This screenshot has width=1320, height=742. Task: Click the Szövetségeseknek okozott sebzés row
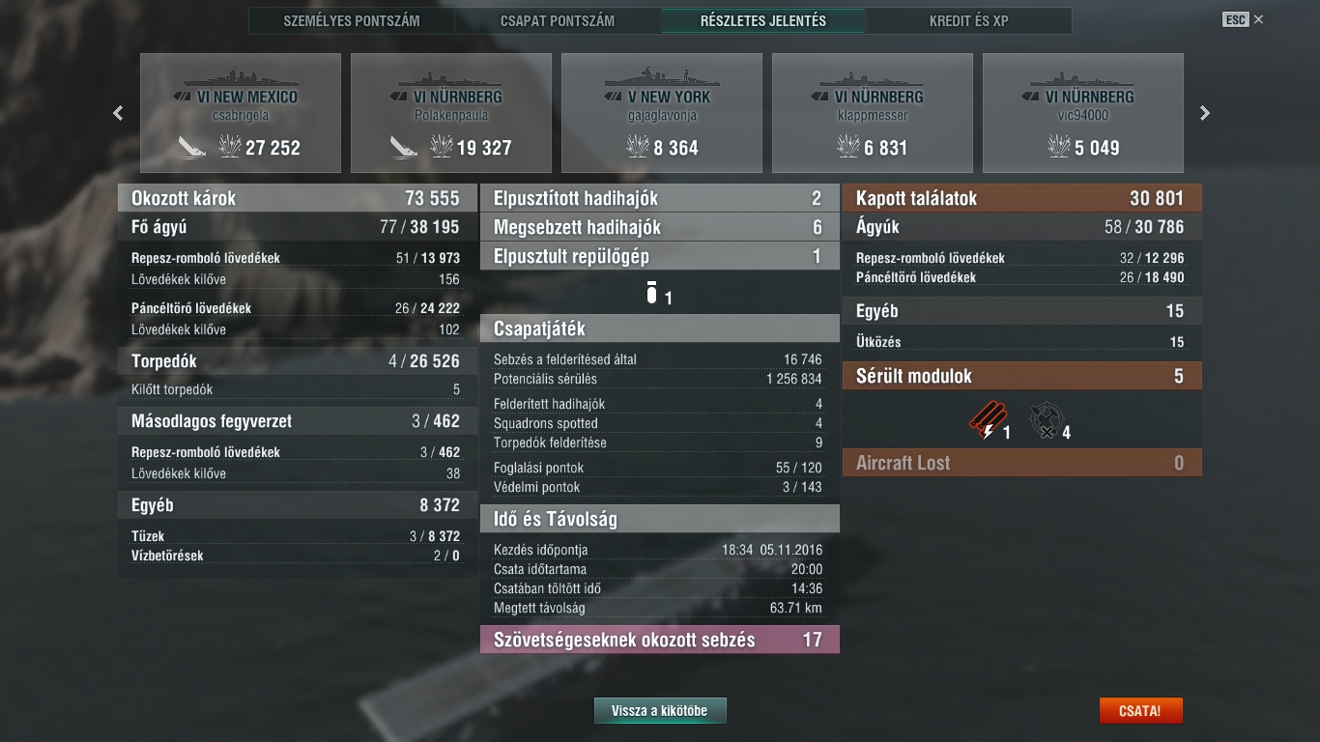pos(660,640)
